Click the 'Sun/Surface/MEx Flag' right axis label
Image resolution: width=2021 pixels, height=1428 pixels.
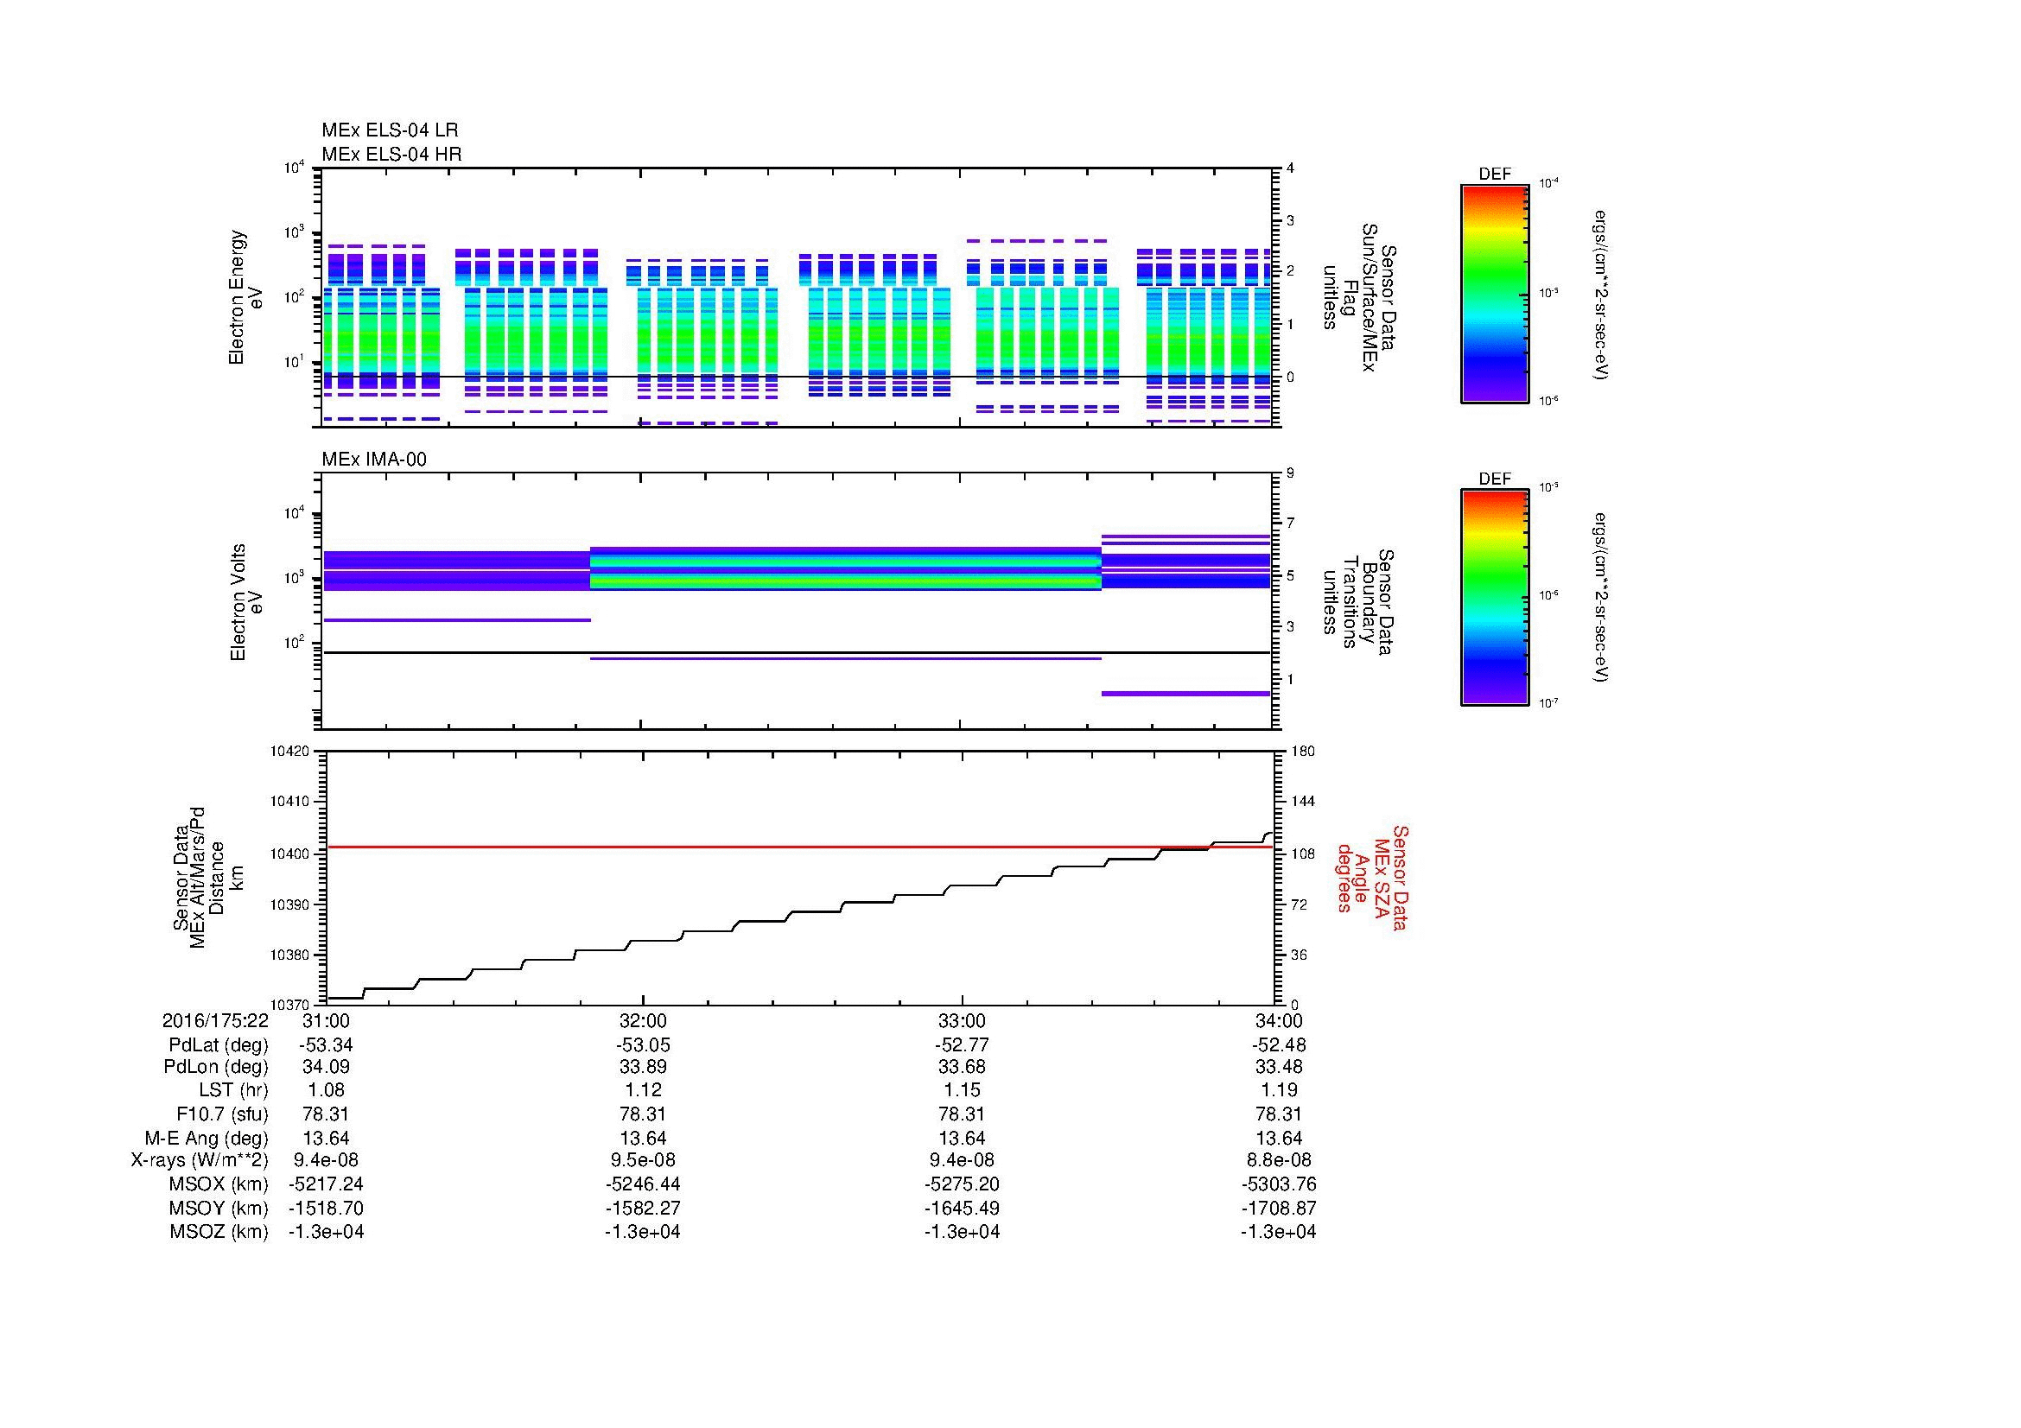pos(1359,297)
